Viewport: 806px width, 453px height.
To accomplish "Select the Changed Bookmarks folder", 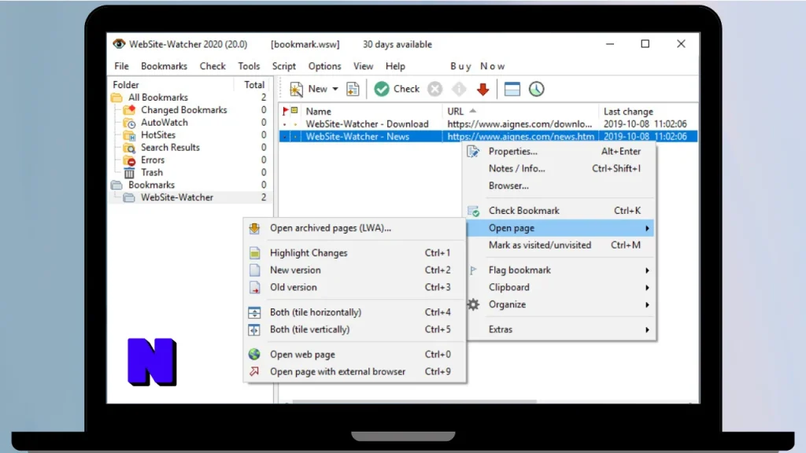I will coord(183,110).
